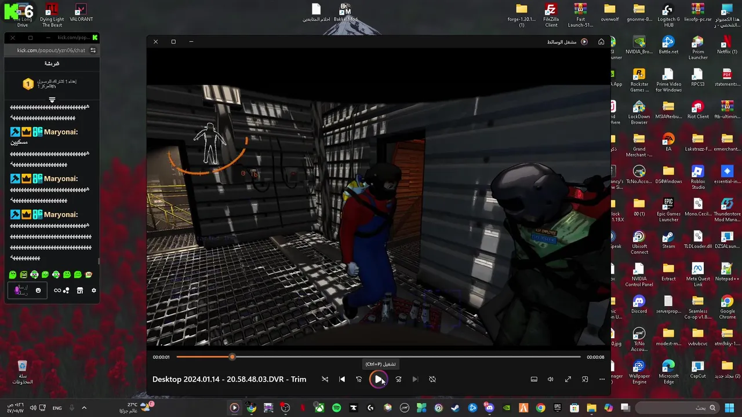Screen dimensions: 742x417
Task: Open Roblox Studio desktop icon
Action: click(698, 177)
